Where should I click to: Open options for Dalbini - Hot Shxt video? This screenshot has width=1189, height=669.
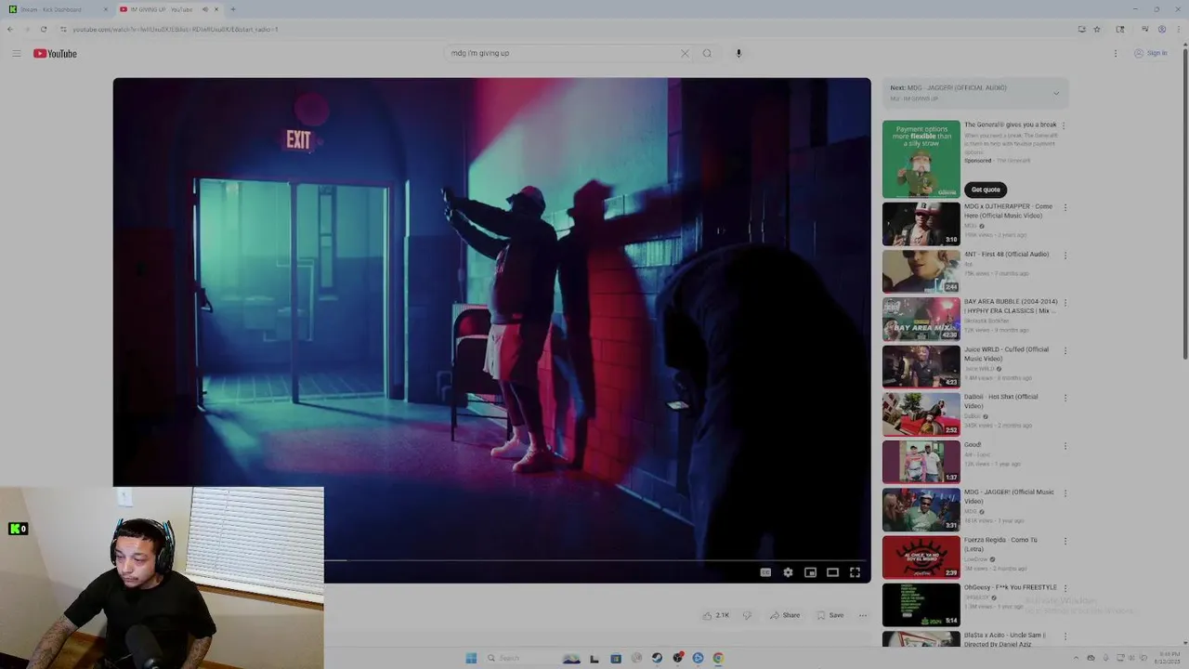pos(1065,398)
